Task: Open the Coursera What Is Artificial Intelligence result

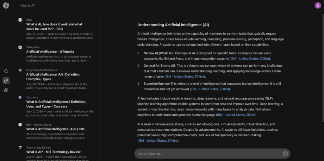Action: point(56,104)
